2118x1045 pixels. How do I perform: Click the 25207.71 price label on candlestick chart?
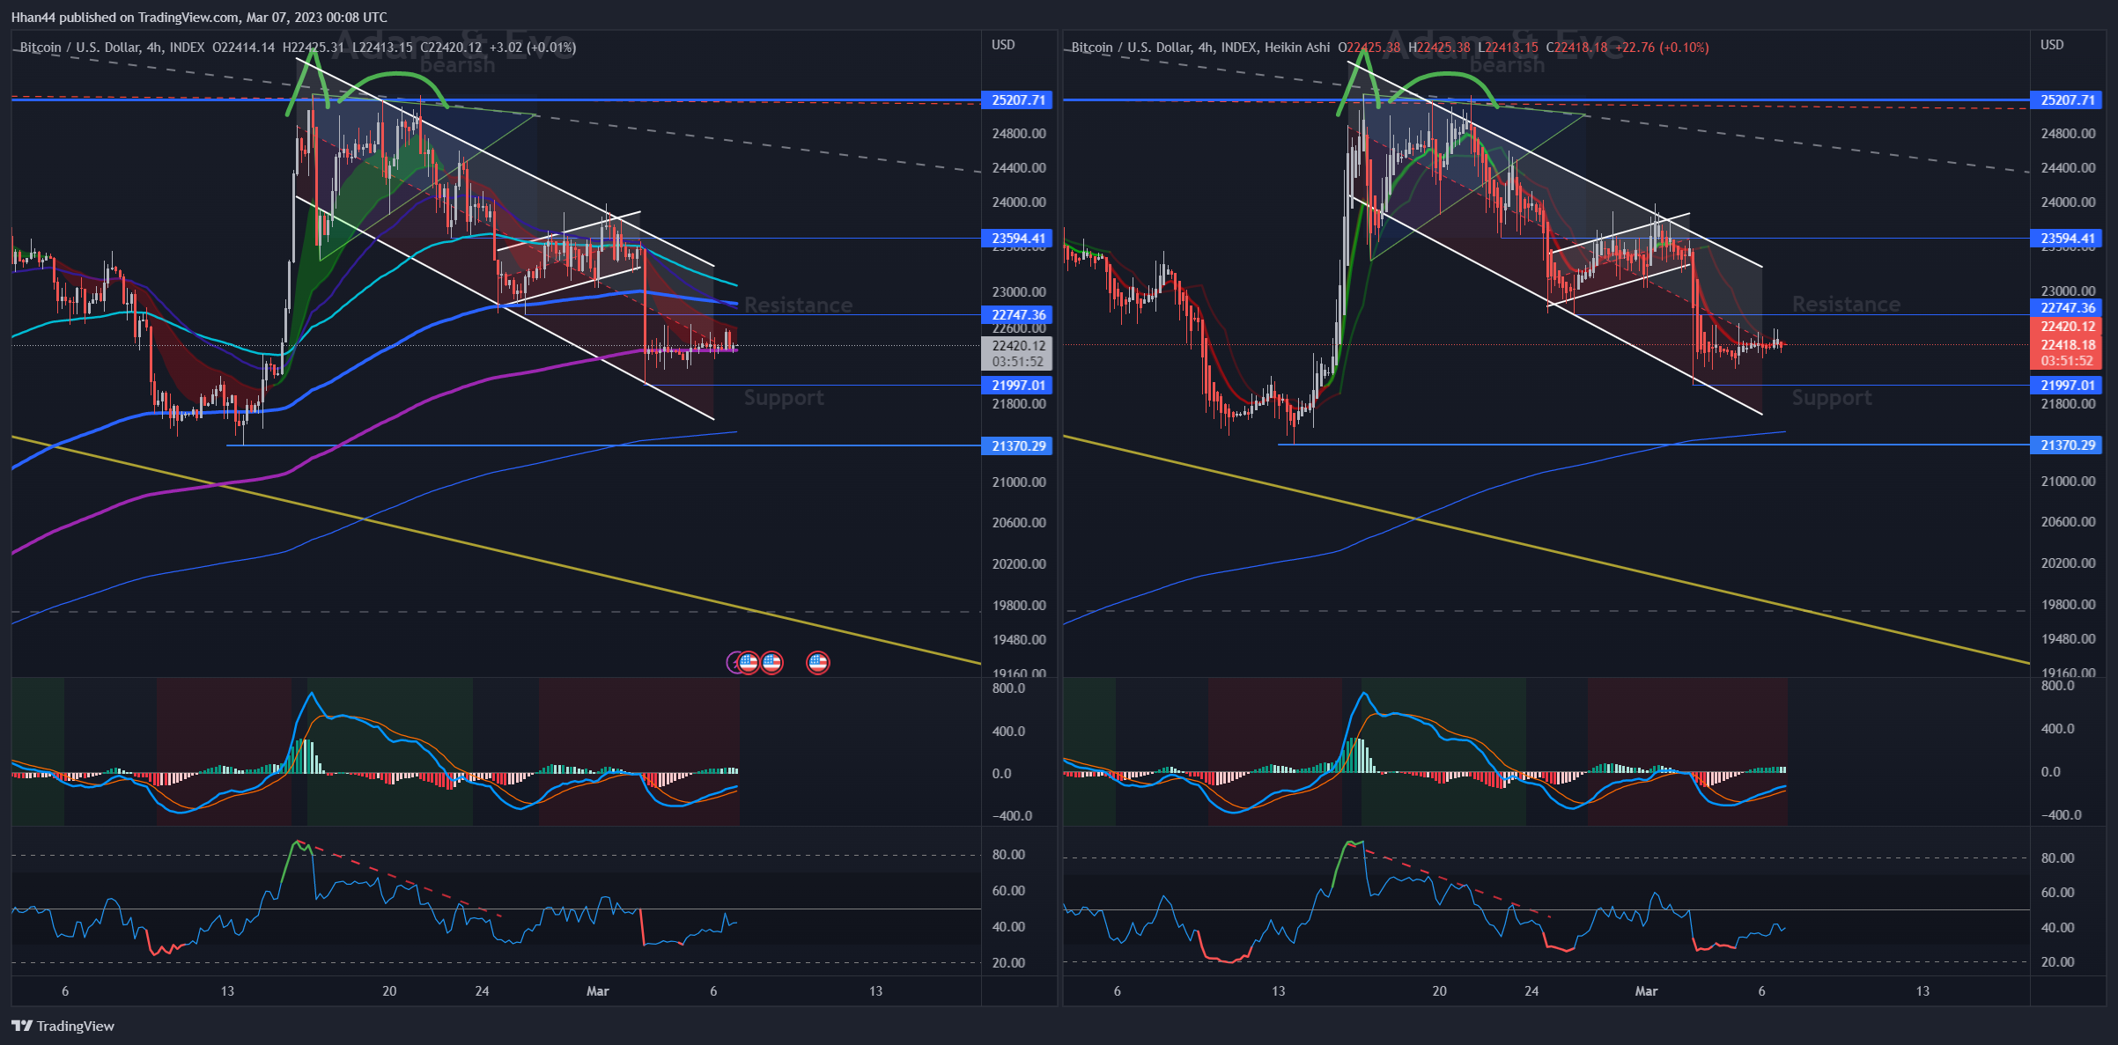(x=1018, y=100)
